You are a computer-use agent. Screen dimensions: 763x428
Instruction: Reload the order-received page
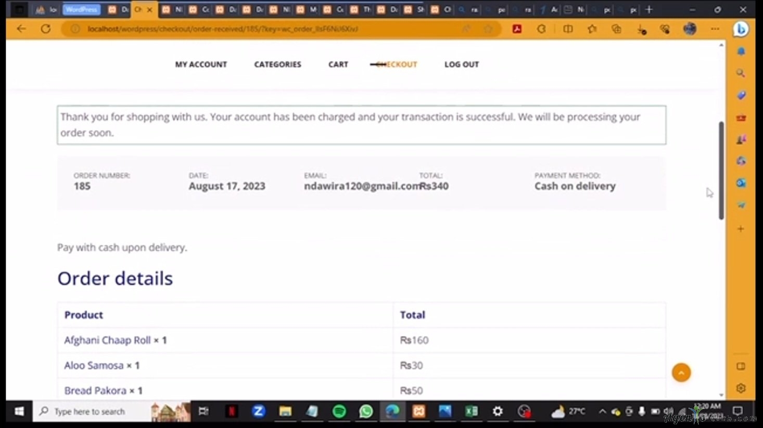pos(46,29)
